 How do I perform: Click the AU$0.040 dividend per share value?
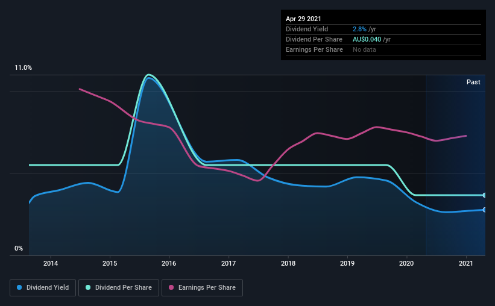[367, 39]
